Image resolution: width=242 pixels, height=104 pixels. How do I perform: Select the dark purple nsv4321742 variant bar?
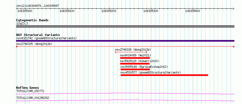coord(125,41)
